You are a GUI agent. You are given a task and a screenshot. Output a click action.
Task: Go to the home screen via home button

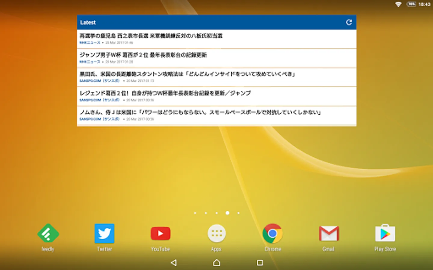click(x=216, y=263)
